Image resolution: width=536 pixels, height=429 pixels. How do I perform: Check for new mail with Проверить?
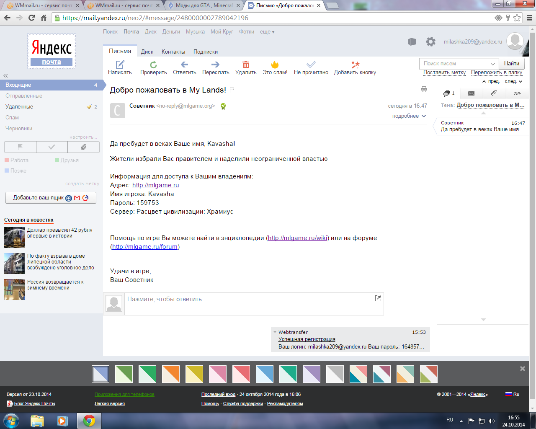coord(153,68)
